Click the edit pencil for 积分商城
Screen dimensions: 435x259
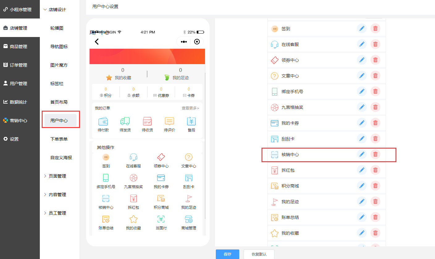[x=362, y=186]
